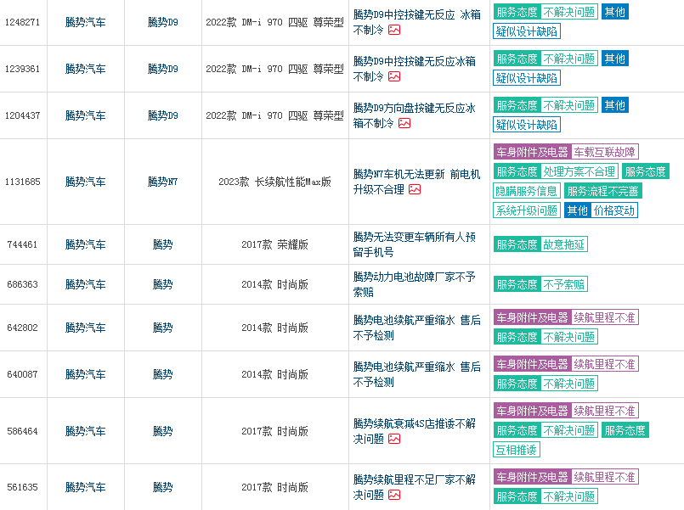This screenshot has height=510, width=684.
Task: Select complaint number 642802
Action: (22, 328)
